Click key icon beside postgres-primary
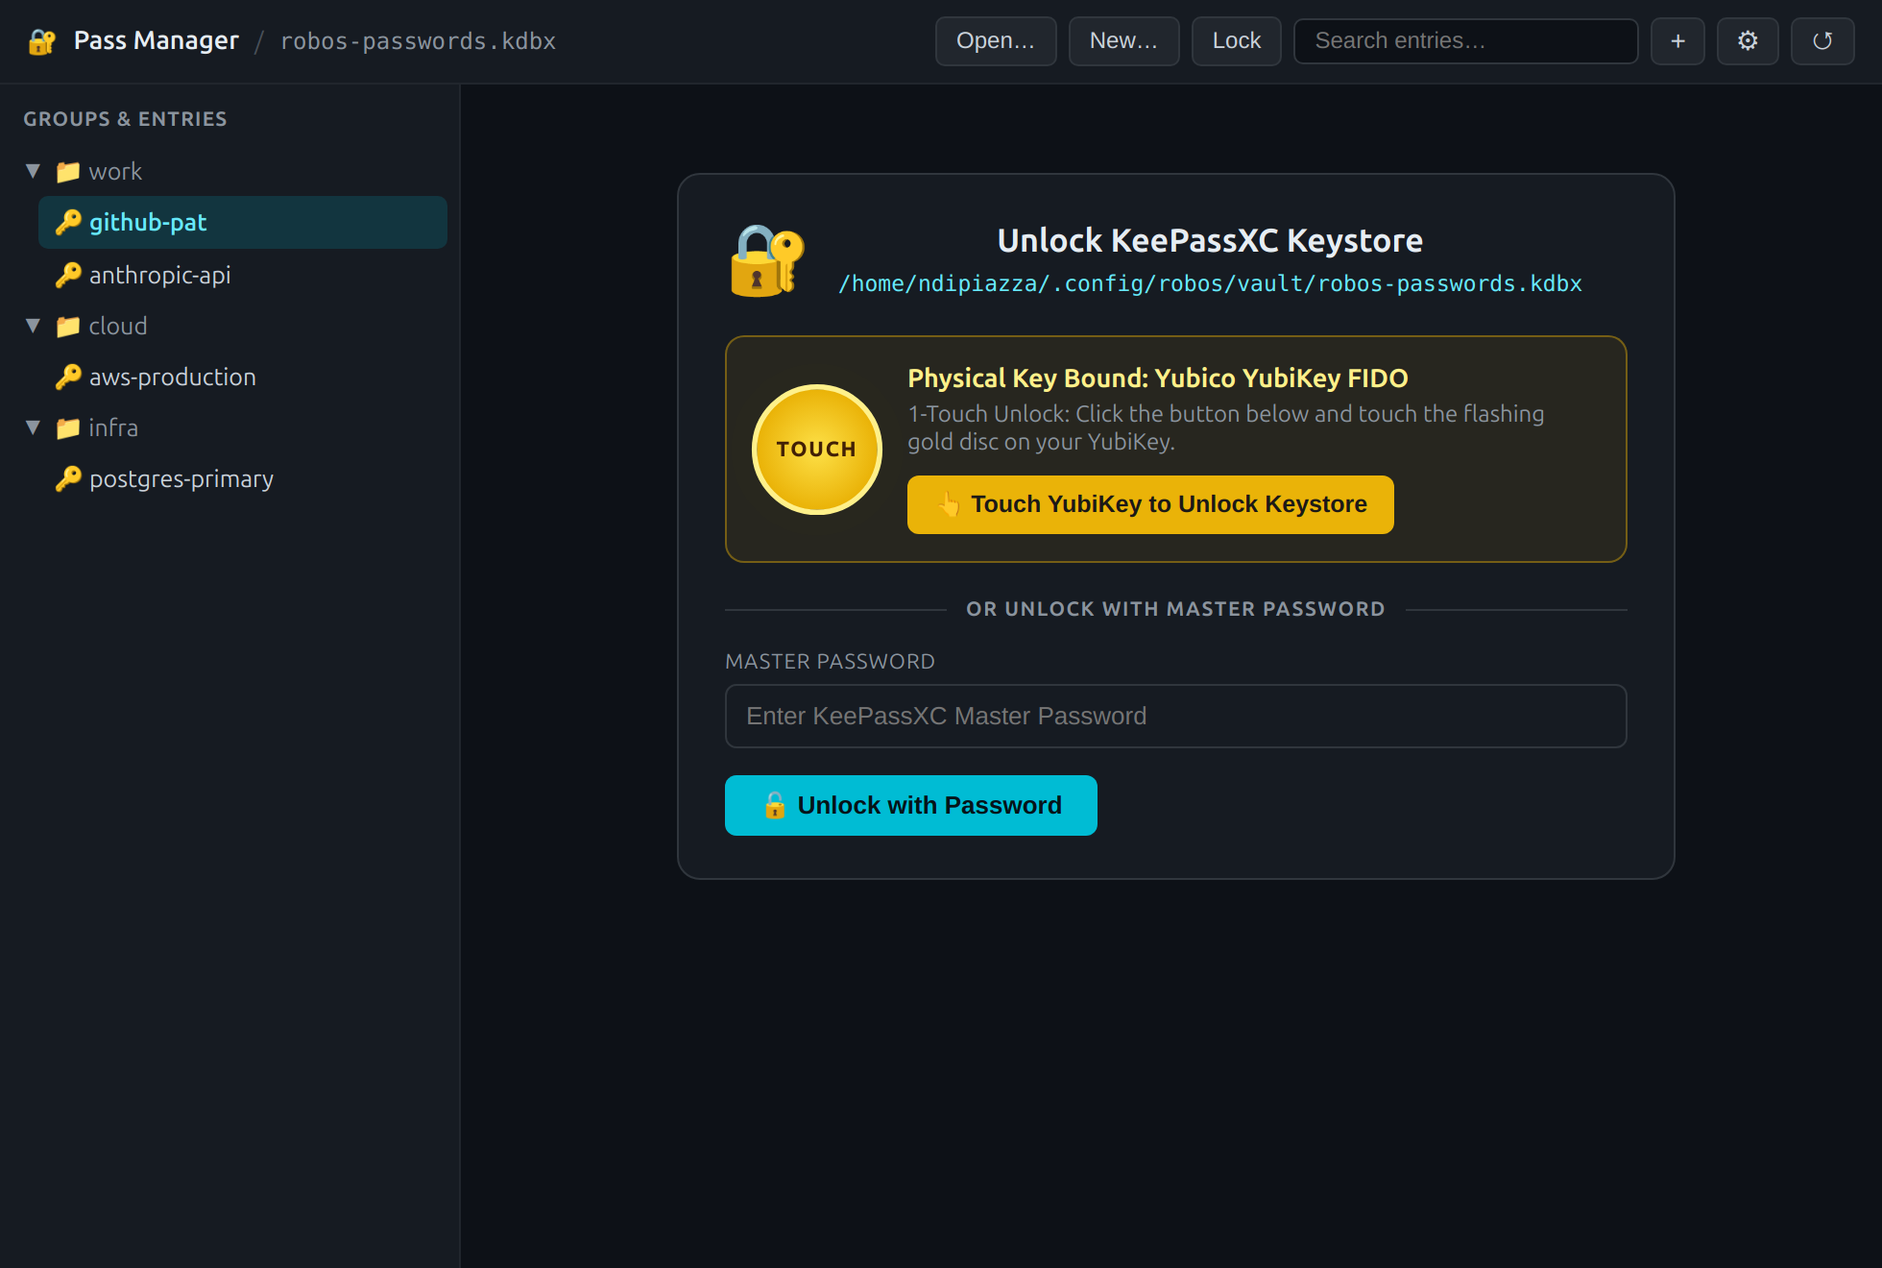Image resolution: width=1882 pixels, height=1268 pixels. 68,479
